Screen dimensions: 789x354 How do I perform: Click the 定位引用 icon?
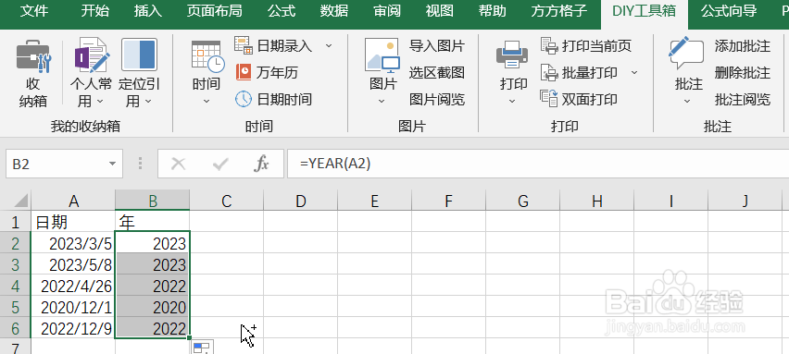(140, 55)
